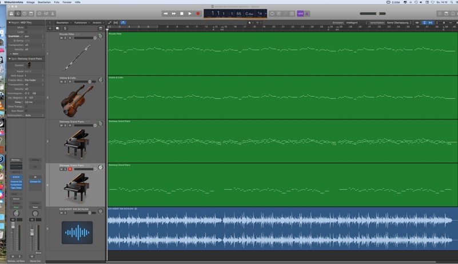
Task: Open the Bearbeiten menu in menu bar
Action: point(44,2)
